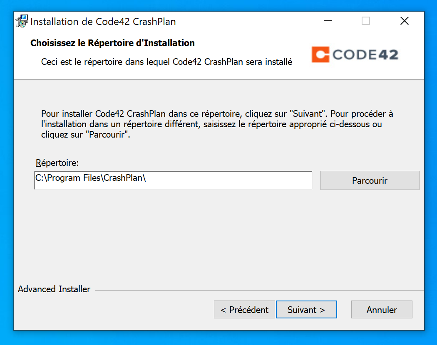Cancel the installation with Annuler

pyautogui.click(x=382, y=310)
